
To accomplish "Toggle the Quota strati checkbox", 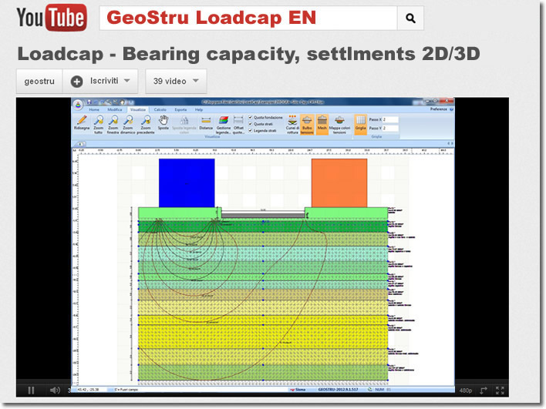I will click(250, 124).
